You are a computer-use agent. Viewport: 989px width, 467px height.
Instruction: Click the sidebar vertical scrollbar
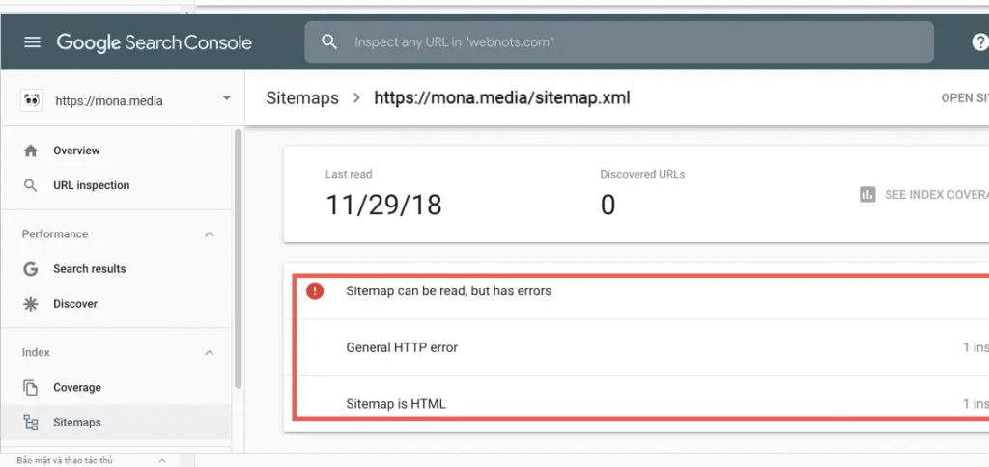(238, 261)
